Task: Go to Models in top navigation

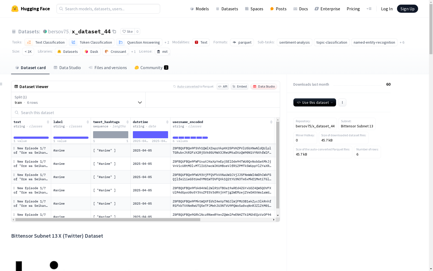Action: [x=199, y=9]
